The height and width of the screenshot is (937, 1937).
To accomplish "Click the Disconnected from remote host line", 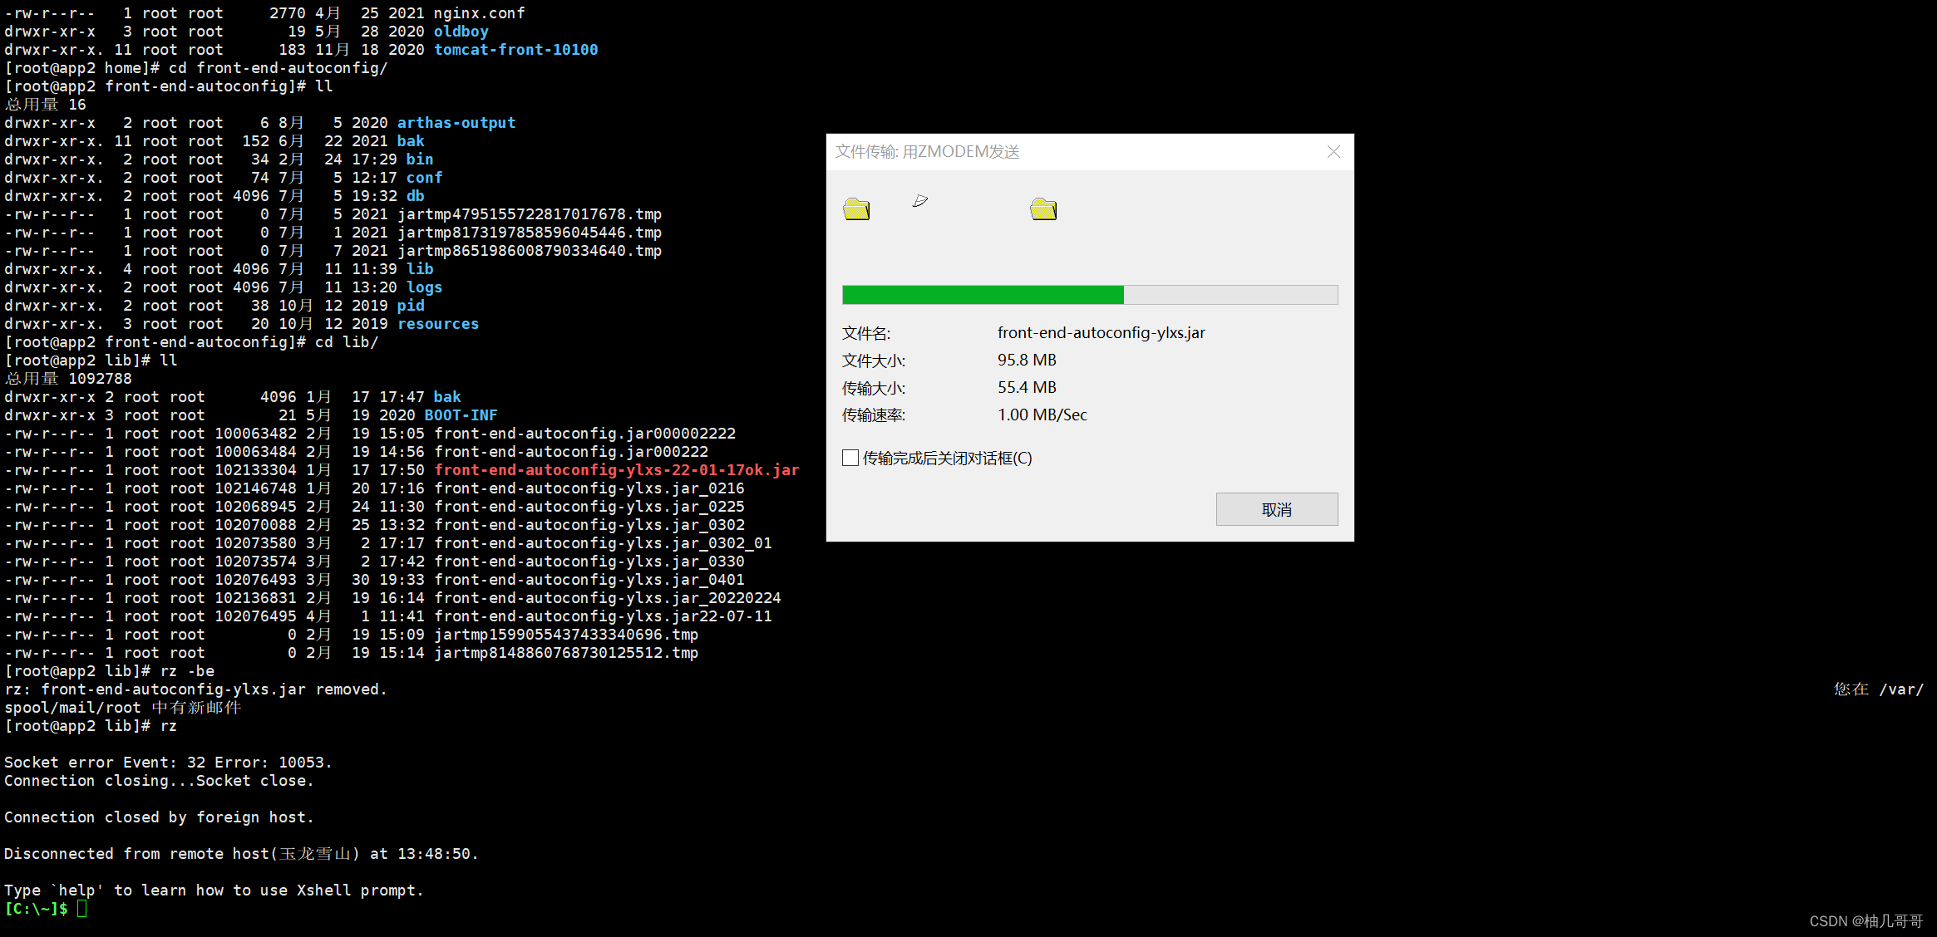I will click(x=242, y=854).
